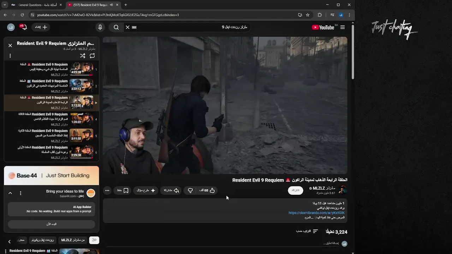This screenshot has height=254, width=452.
Task: Open more video actions ellipsis
Action: (x=107, y=190)
